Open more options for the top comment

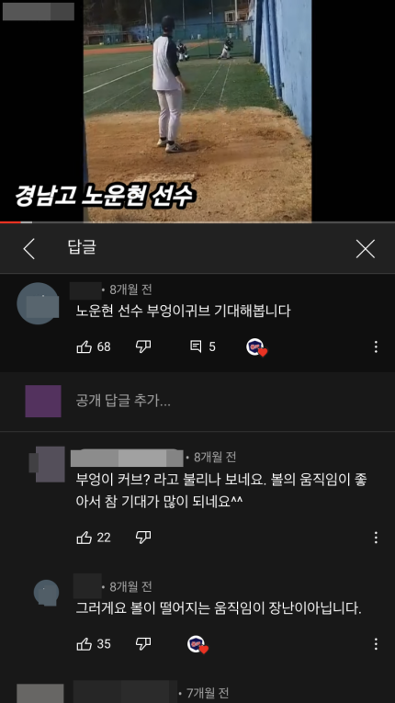click(376, 346)
